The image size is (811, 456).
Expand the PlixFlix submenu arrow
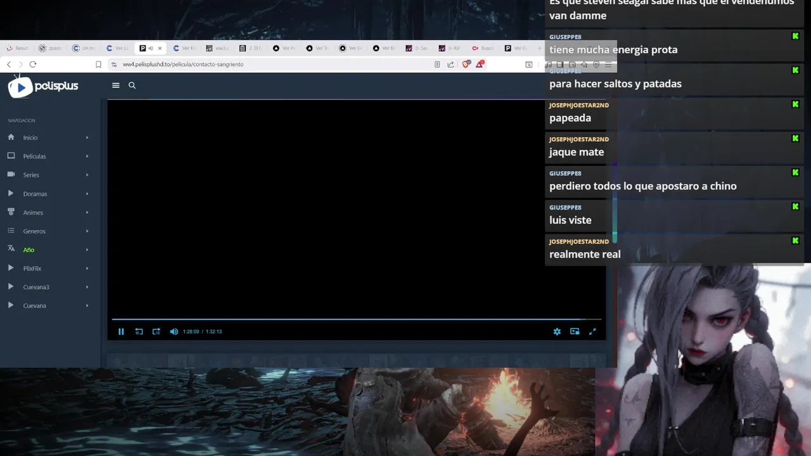pos(87,269)
